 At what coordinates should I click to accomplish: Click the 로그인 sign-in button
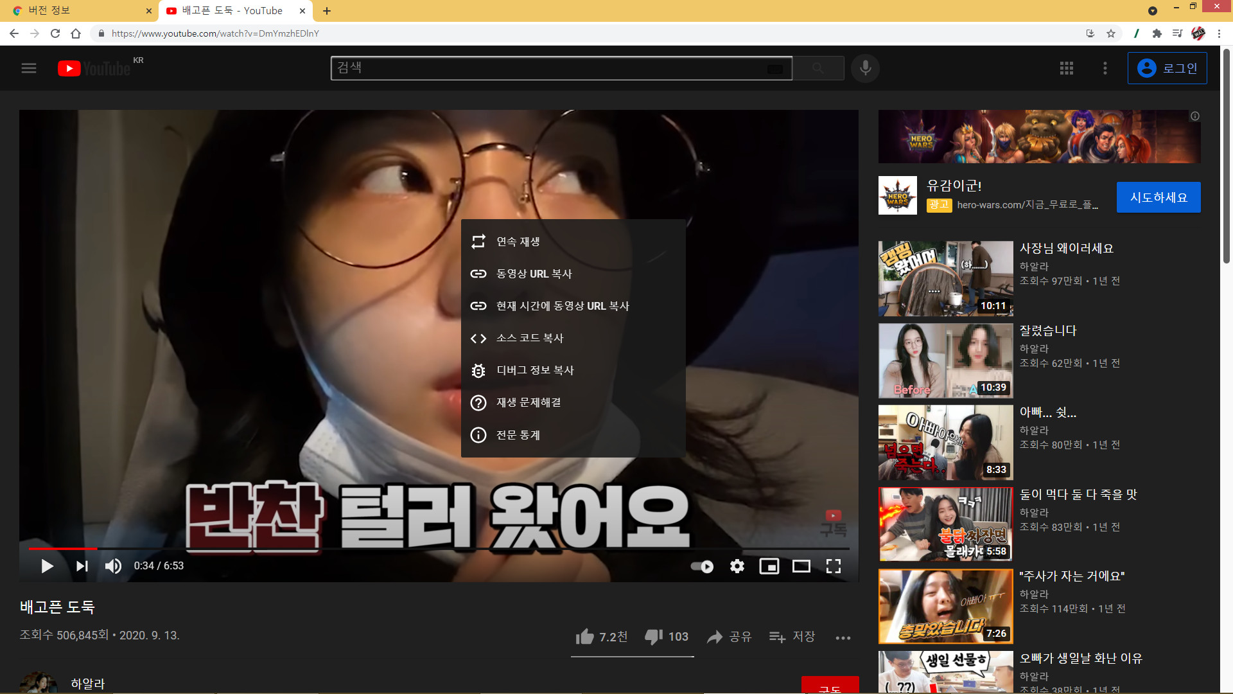(1167, 68)
